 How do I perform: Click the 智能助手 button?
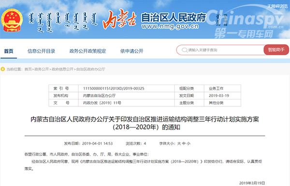tap(276, 50)
